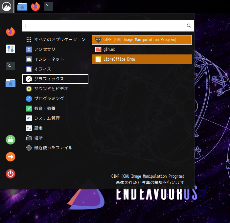The width and height of the screenshot is (230, 223).
Task: Open the terminal from the top panel
Action: point(49,7)
